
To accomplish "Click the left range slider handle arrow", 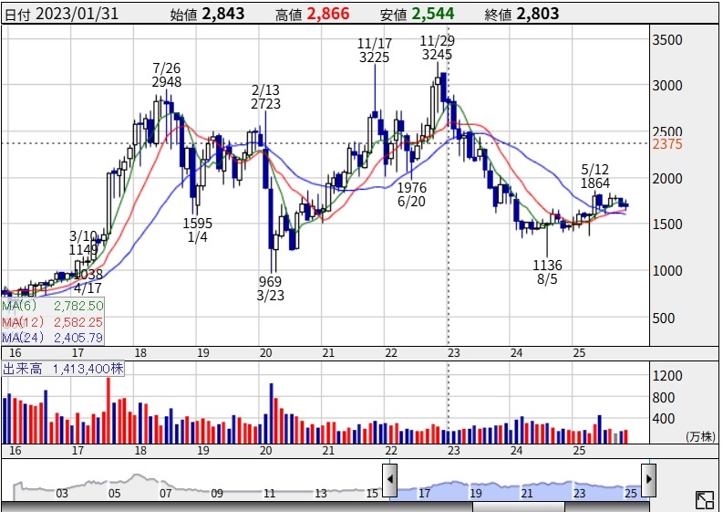I will pyautogui.click(x=389, y=478).
